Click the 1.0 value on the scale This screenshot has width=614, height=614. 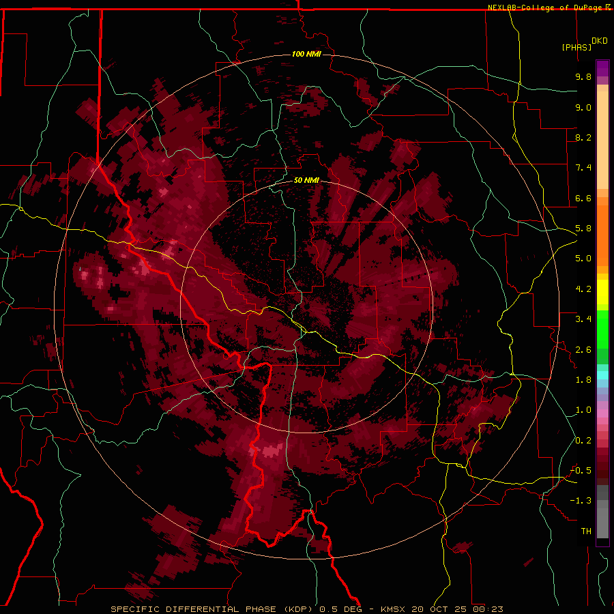tap(583, 410)
